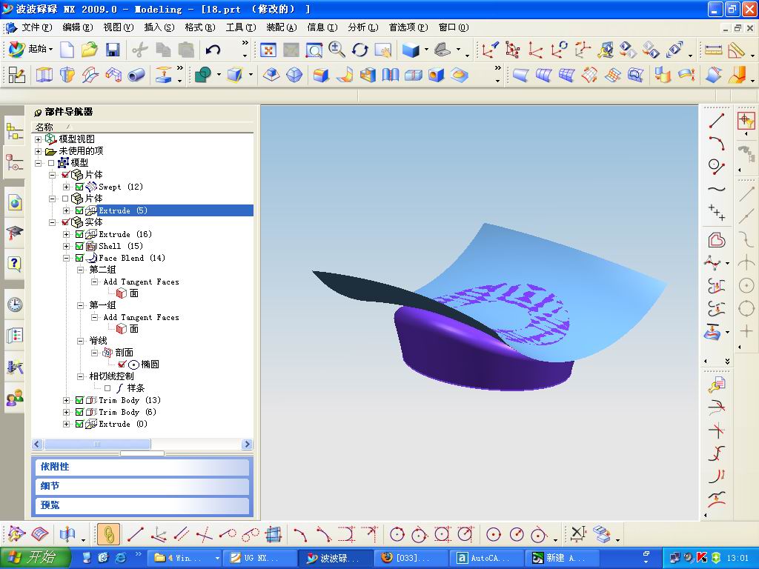
Task: Click navigator horizontal scrollbar thumb
Action: pos(97,445)
